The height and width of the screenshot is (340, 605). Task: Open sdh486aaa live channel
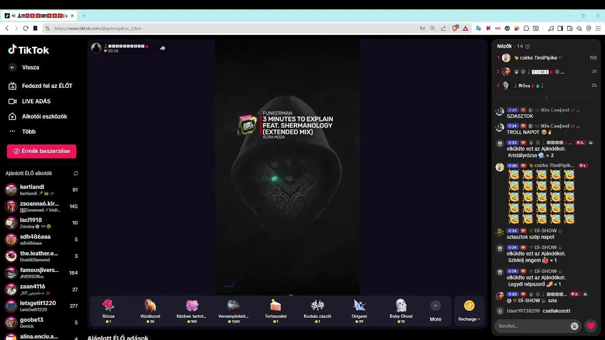click(x=42, y=239)
